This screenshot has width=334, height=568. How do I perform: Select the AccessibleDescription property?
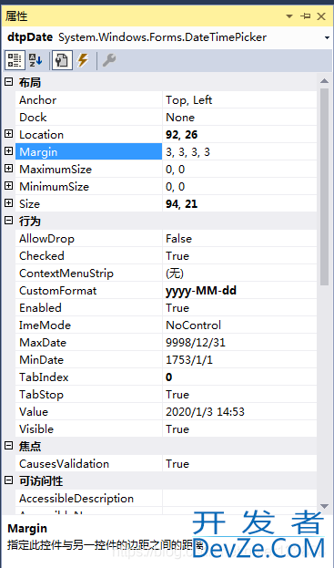pyautogui.click(x=76, y=499)
